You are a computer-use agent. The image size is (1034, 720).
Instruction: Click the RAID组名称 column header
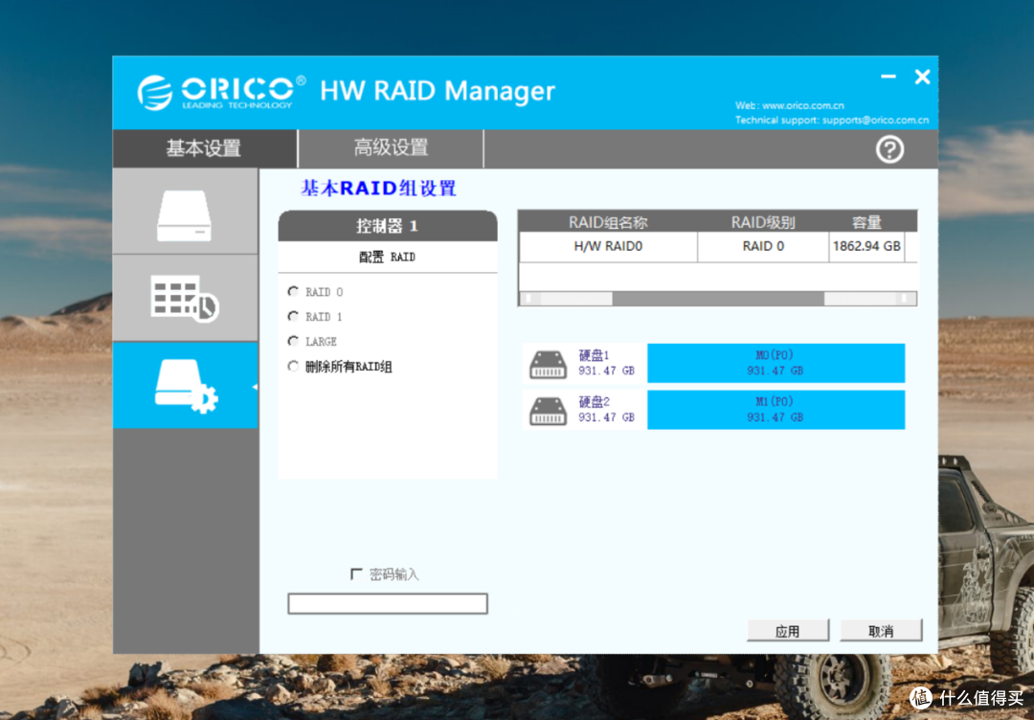pos(608,221)
